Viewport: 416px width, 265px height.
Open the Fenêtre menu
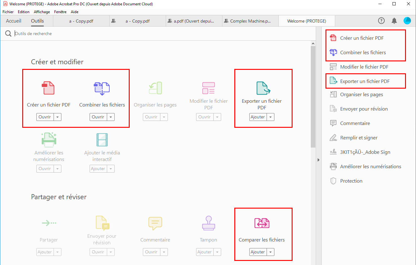click(x=60, y=12)
